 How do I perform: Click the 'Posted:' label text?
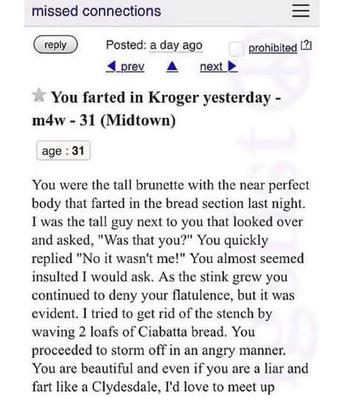coord(126,45)
